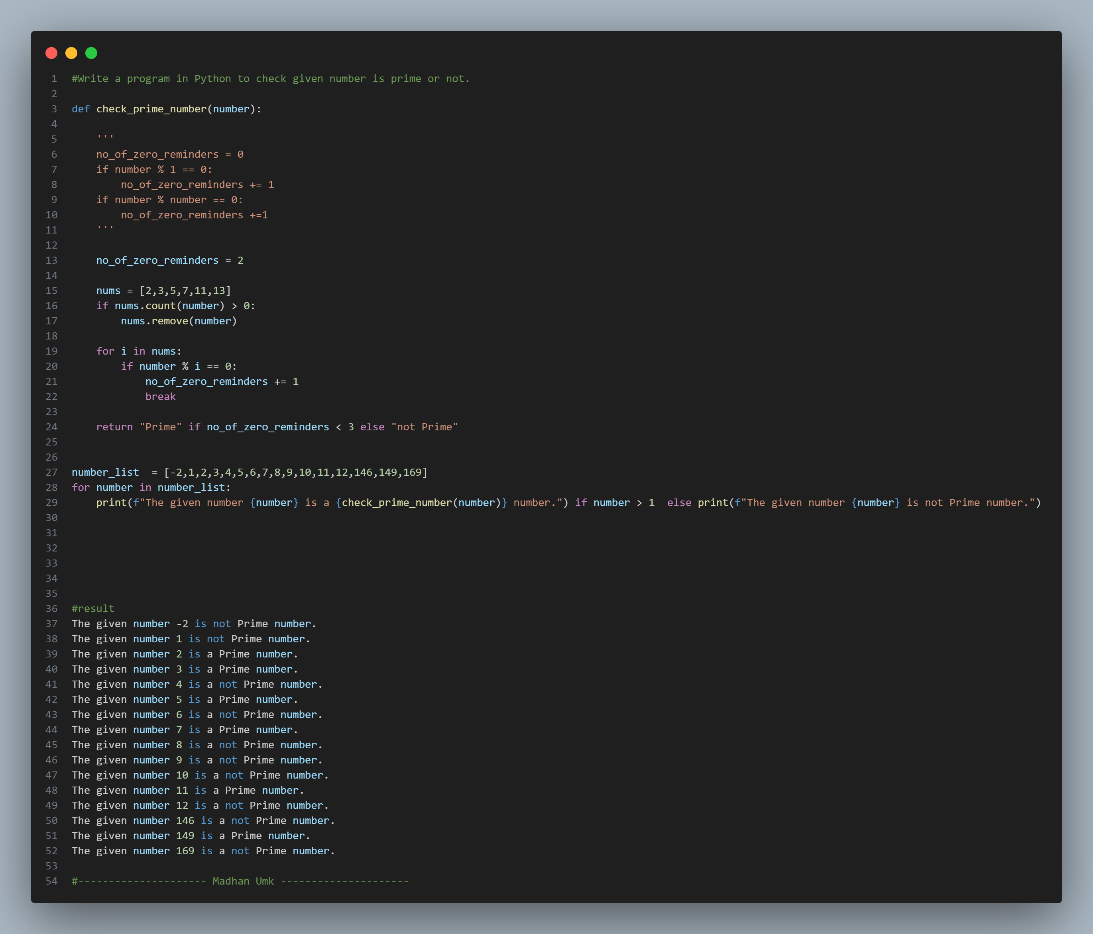The image size is (1093, 934).
Task: Click the first print call on line 29
Action: coord(111,502)
